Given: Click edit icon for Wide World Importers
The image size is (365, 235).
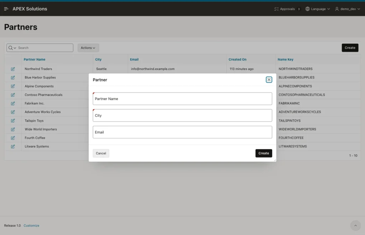Looking at the screenshot, I should pyautogui.click(x=13, y=129).
